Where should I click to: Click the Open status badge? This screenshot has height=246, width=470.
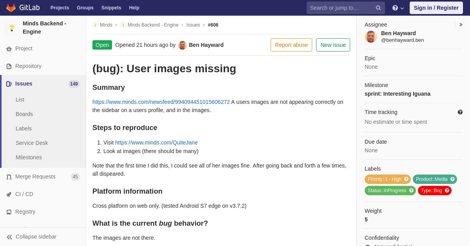(x=102, y=45)
